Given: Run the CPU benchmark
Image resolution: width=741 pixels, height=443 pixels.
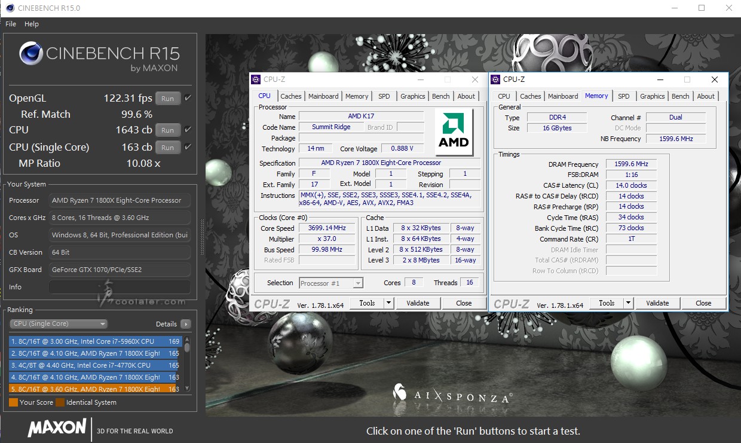Looking at the screenshot, I should coord(168,130).
